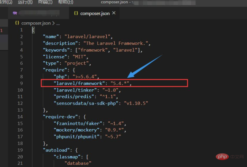The height and width of the screenshot is (167, 247).
Task: Click the breadcrumb ellipsis segment
Action: (x=58, y=24)
